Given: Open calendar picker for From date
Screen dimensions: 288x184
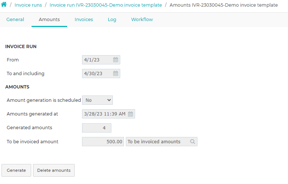Looking at the screenshot, I should [115, 60].
